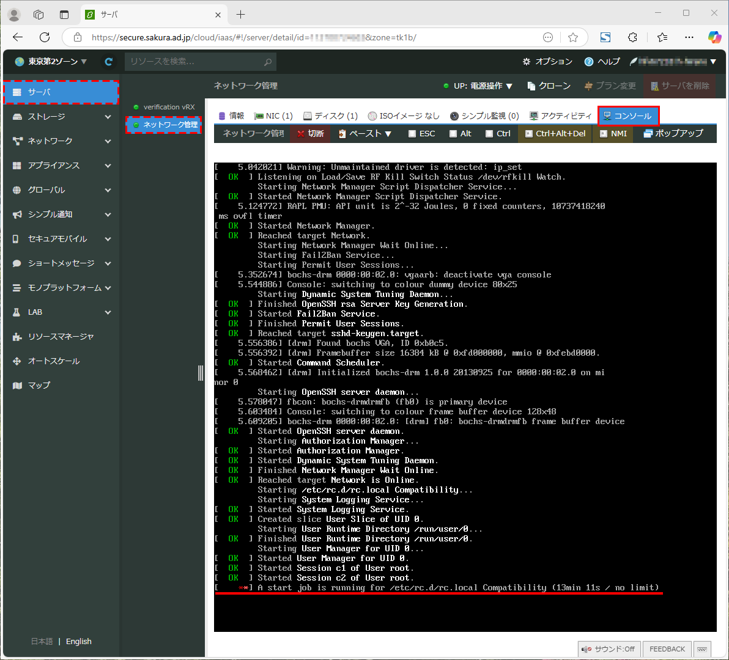Switch to the コンソール tab

coord(629,116)
